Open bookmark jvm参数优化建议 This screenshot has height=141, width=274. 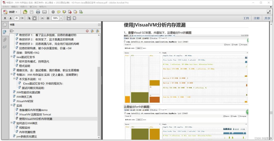[27, 136]
